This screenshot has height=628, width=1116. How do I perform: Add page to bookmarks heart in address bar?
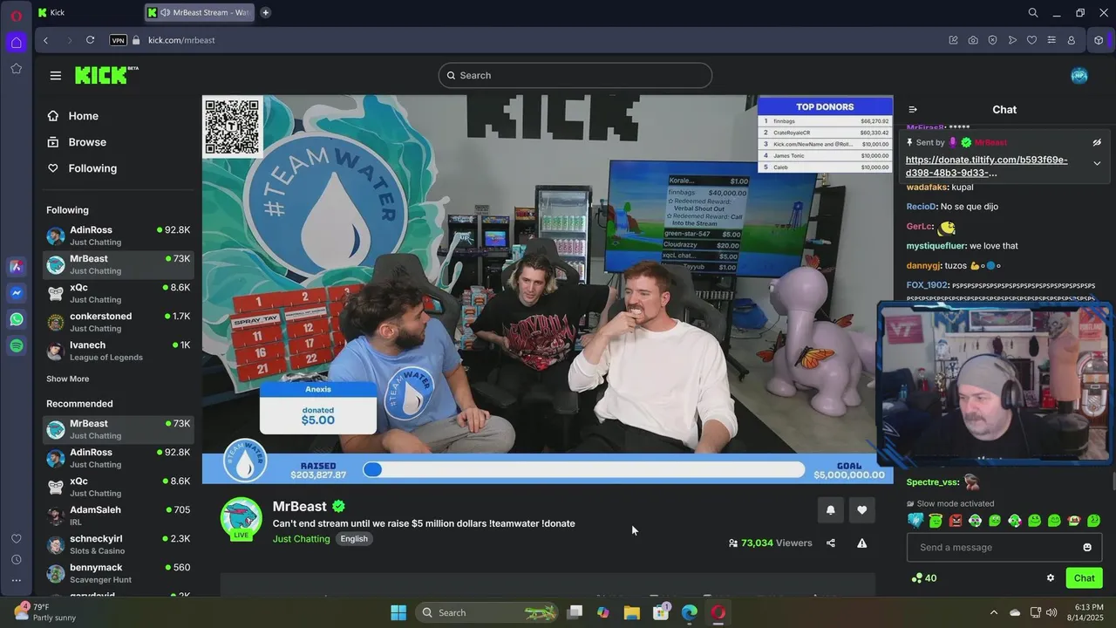pyautogui.click(x=1031, y=40)
